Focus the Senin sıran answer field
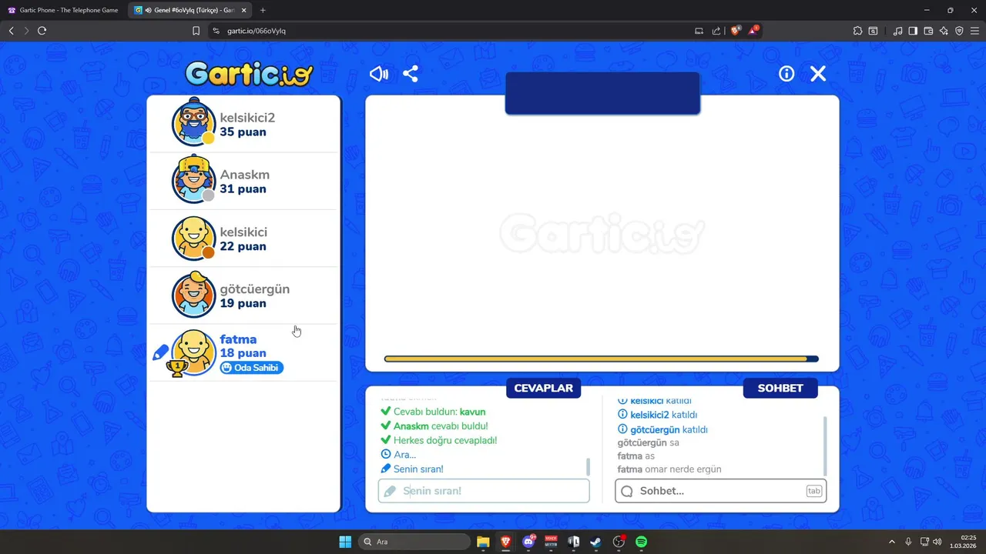The width and height of the screenshot is (986, 554). 484,491
